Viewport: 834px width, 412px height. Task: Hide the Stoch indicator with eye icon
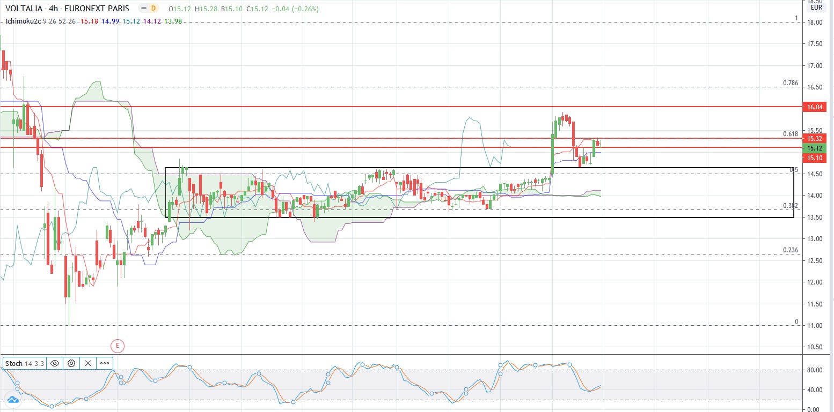tap(55, 363)
